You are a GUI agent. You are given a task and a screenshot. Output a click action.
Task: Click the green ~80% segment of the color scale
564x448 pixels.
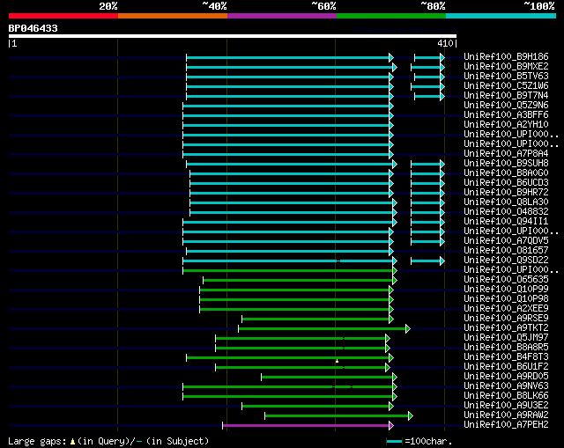pos(391,16)
